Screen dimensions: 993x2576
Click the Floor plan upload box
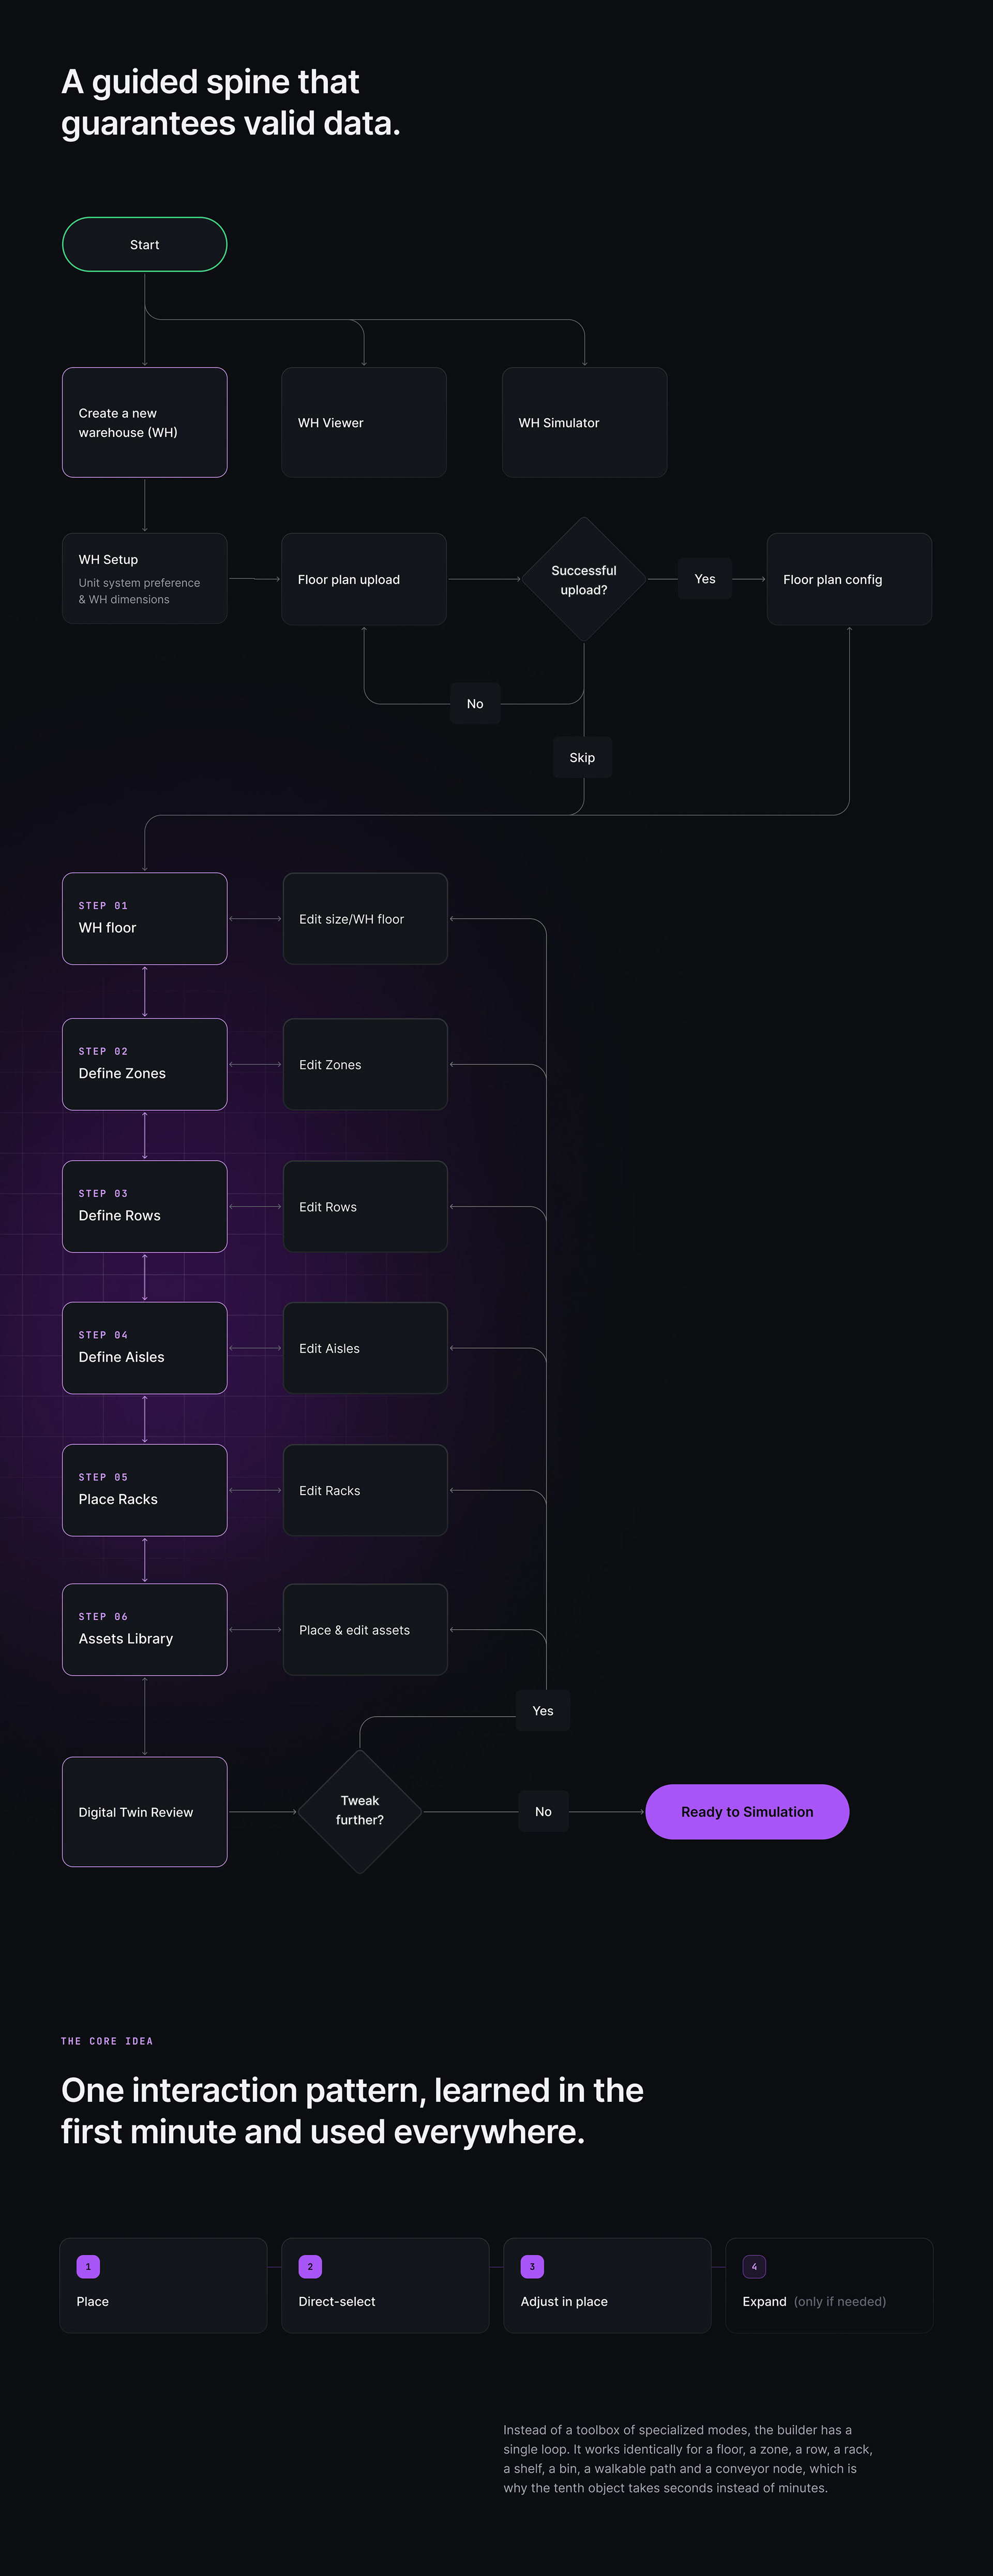pos(364,579)
